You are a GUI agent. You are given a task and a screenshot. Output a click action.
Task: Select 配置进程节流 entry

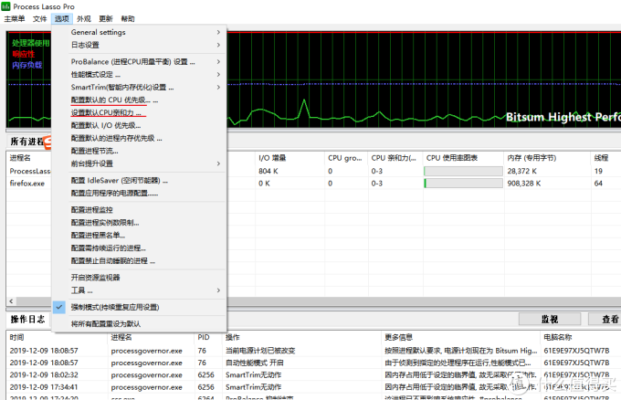coord(139,151)
